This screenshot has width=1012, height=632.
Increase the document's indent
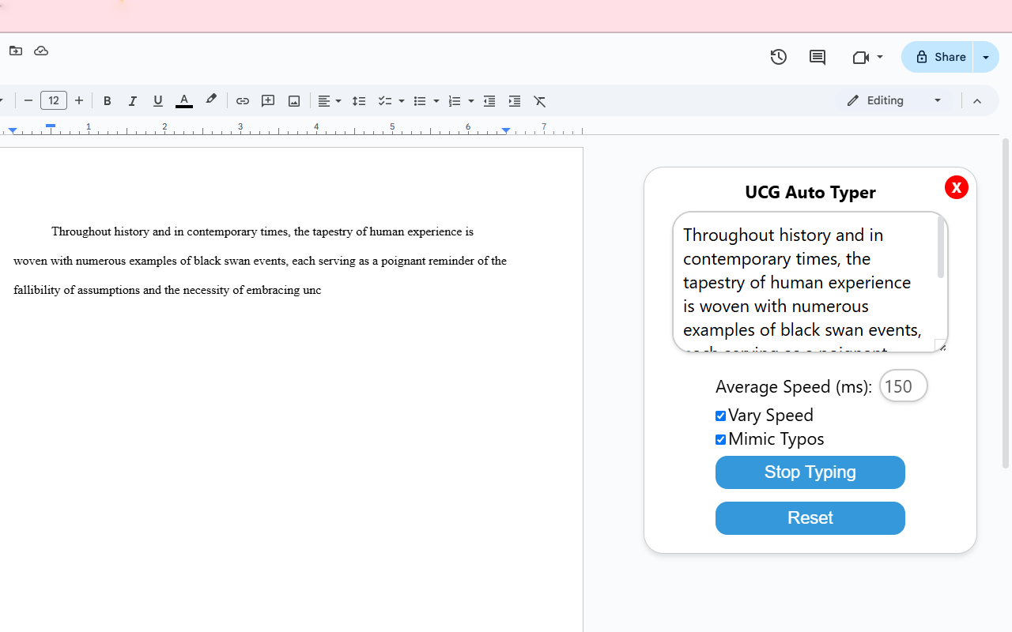coord(515,101)
